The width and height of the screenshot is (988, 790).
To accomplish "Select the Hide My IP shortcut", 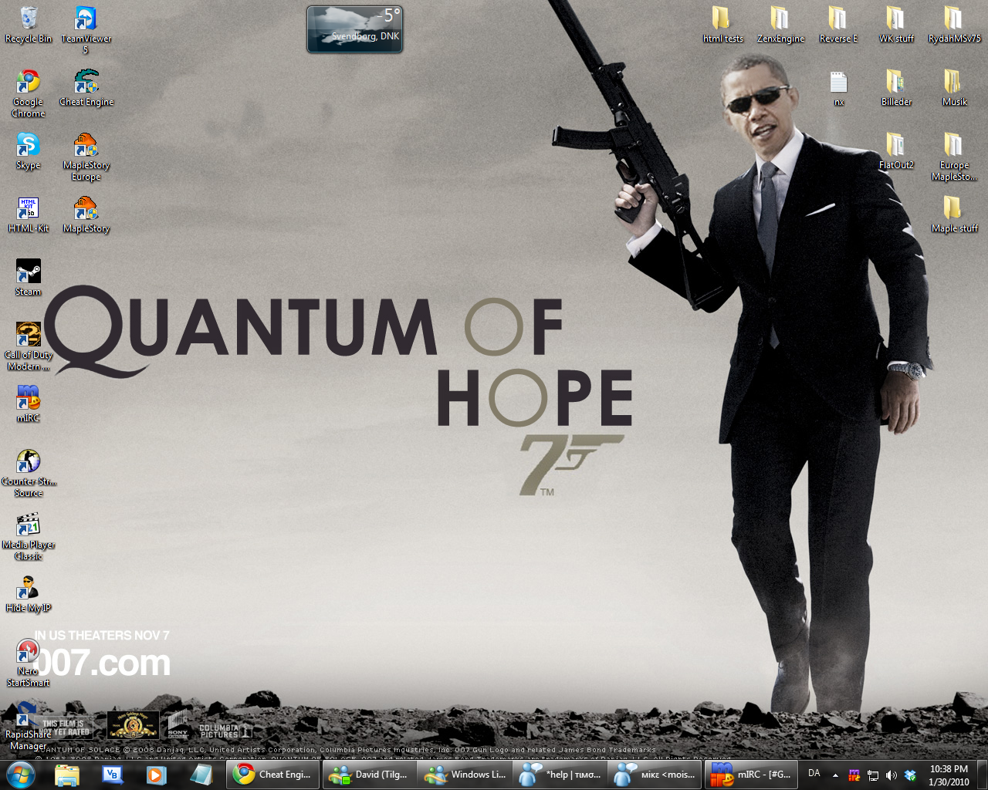I will 29,594.
